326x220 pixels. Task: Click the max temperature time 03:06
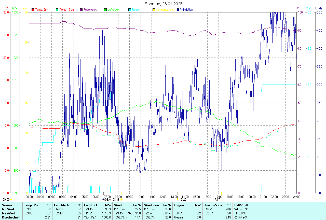[29, 213]
